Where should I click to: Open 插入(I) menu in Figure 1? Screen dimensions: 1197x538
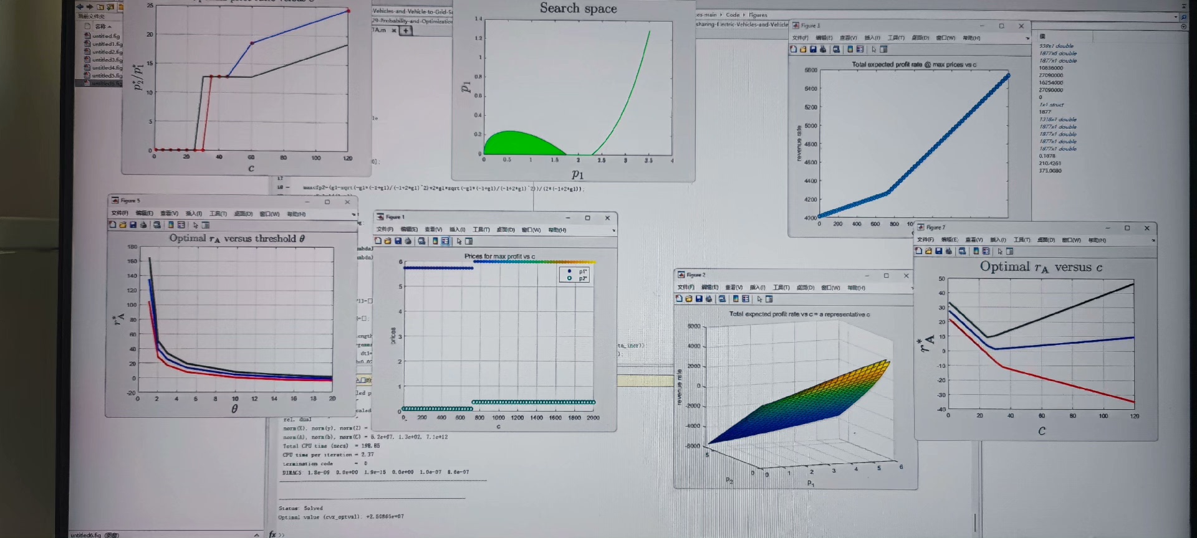tap(457, 230)
